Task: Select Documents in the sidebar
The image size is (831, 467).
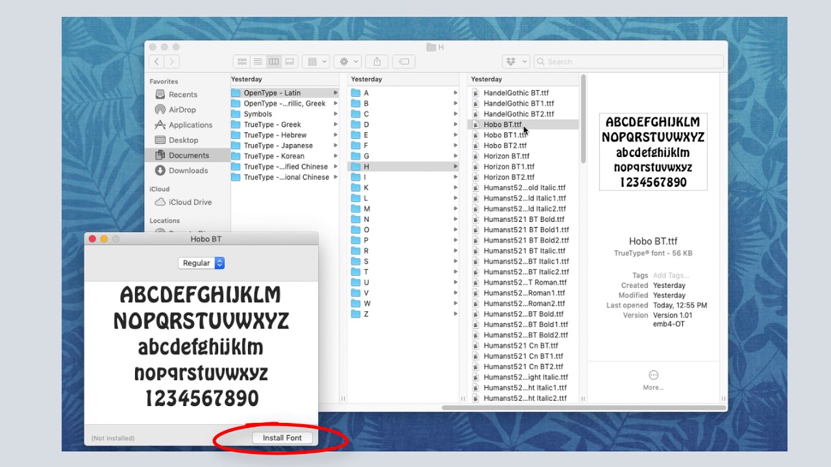Action: (x=188, y=155)
